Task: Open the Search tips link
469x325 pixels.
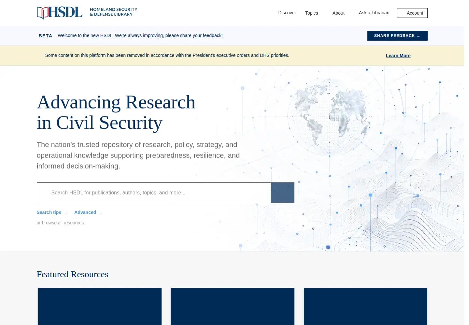Action: (x=52, y=212)
